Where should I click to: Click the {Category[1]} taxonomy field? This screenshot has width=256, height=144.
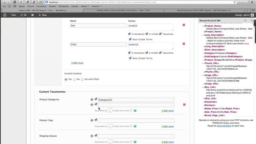click(x=136, y=100)
